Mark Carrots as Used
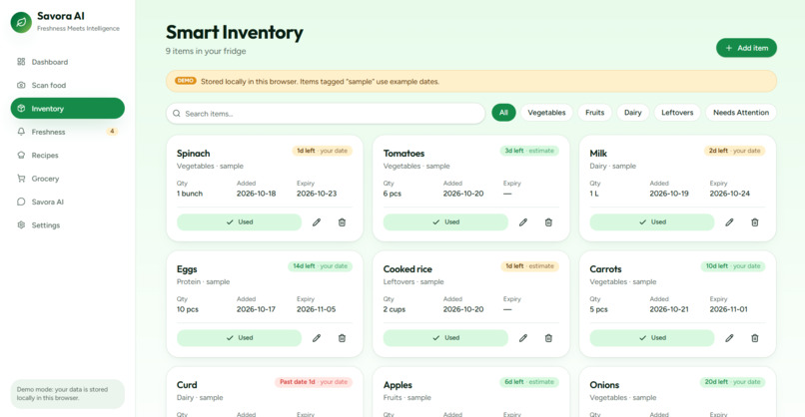Viewport: 805px width, 417px height. click(x=652, y=338)
